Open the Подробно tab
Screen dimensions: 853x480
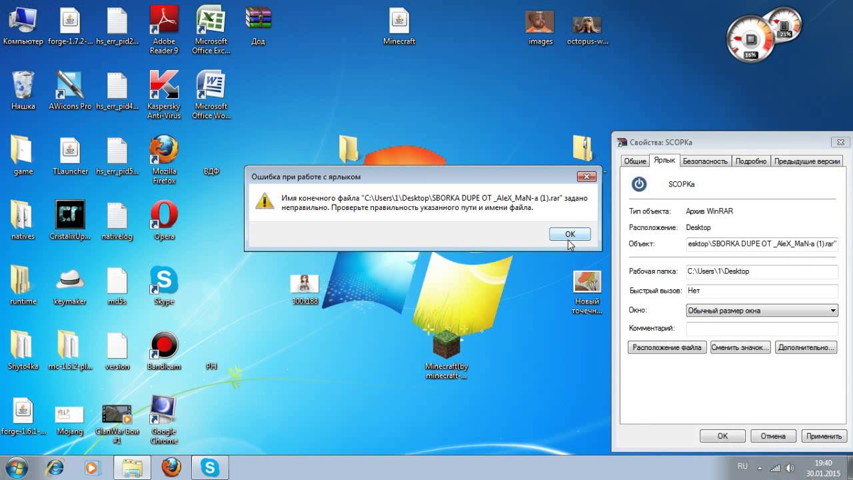[x=751, y=161]
